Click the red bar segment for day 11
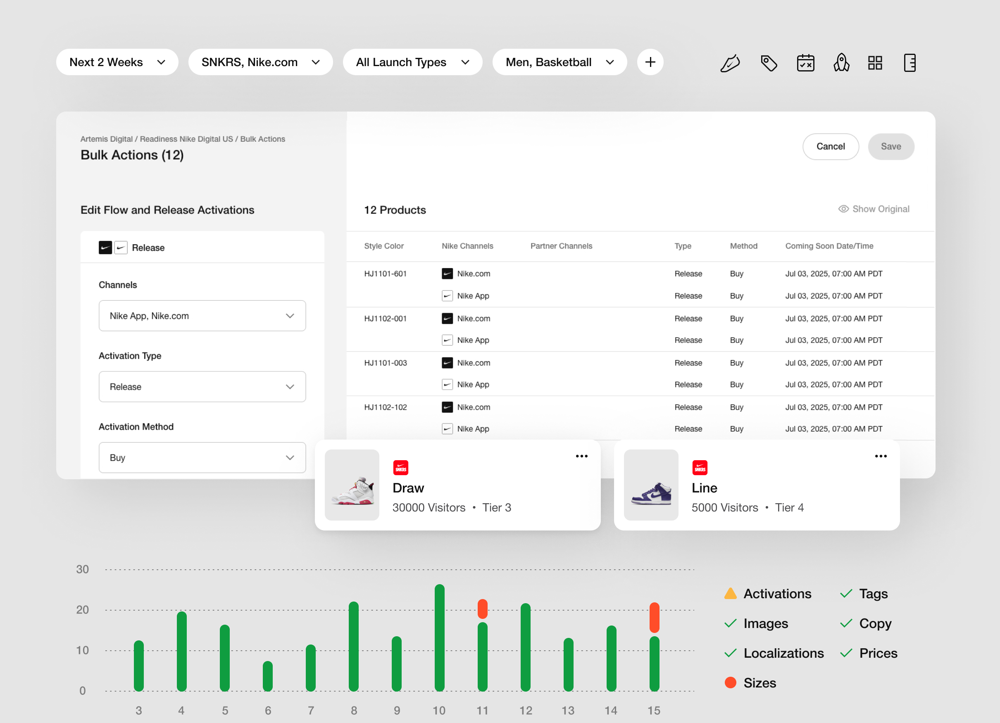 point(482,609)
